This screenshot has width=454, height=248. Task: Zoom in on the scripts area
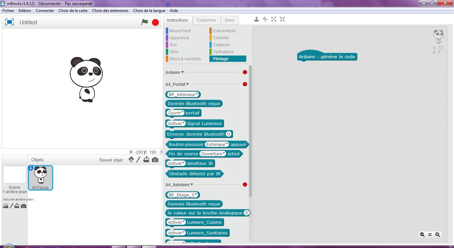(438, 234)
